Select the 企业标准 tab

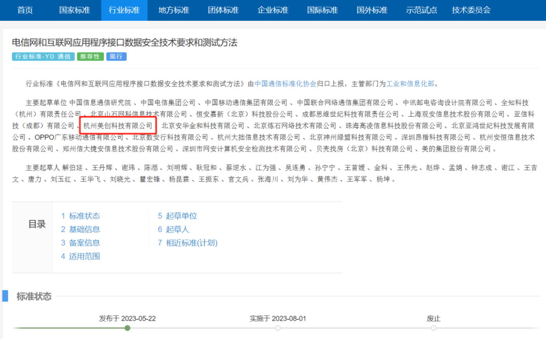tap(272, 10)
